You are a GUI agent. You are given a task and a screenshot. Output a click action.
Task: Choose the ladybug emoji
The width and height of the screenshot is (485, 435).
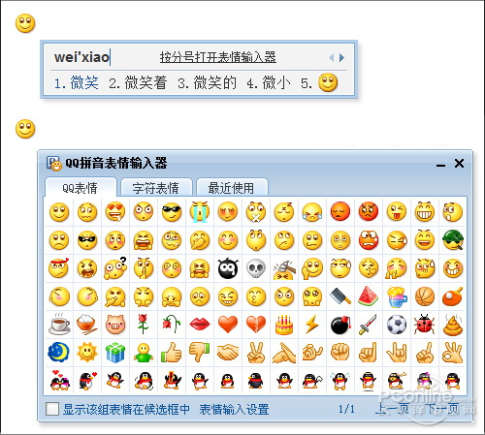click(x=425, y=325)
